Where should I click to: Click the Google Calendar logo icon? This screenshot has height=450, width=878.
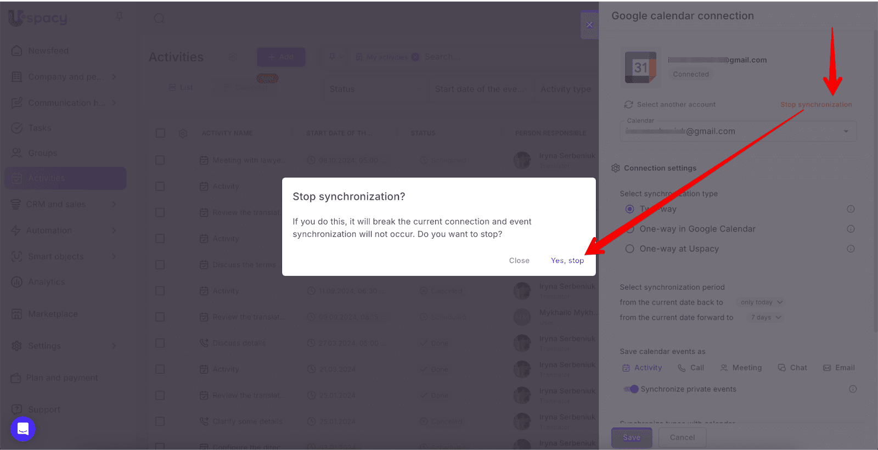pos(640,67)
